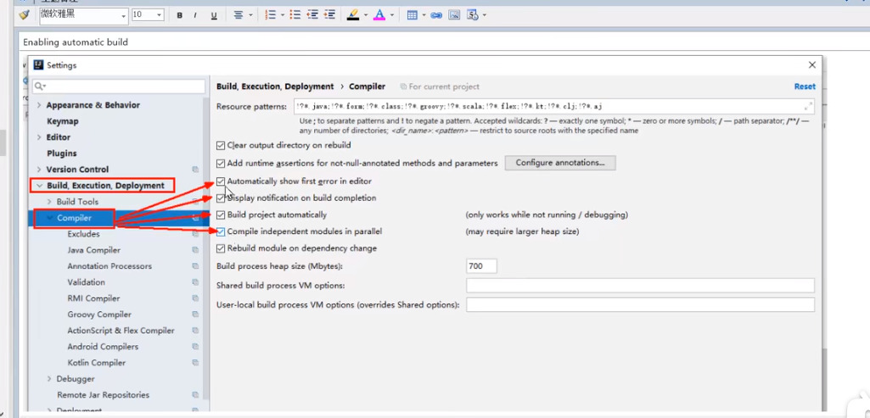Viewport: 870px width, 418px height.
Task: Click project-level icon beside Version Control
Action: pyautogui.click(x=195, y=170)
